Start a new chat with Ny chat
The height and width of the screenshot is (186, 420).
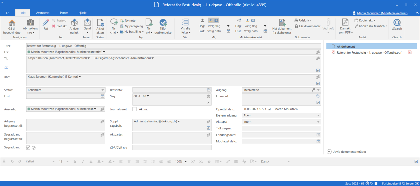(114, 27)
